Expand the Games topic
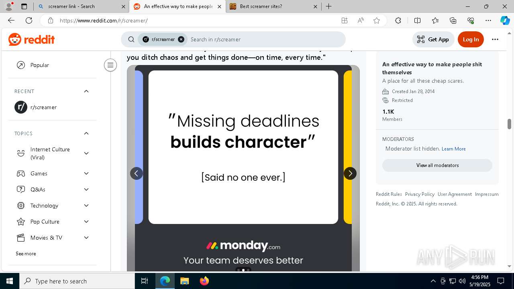The image size is (514, 289). (x=86, y=173)
